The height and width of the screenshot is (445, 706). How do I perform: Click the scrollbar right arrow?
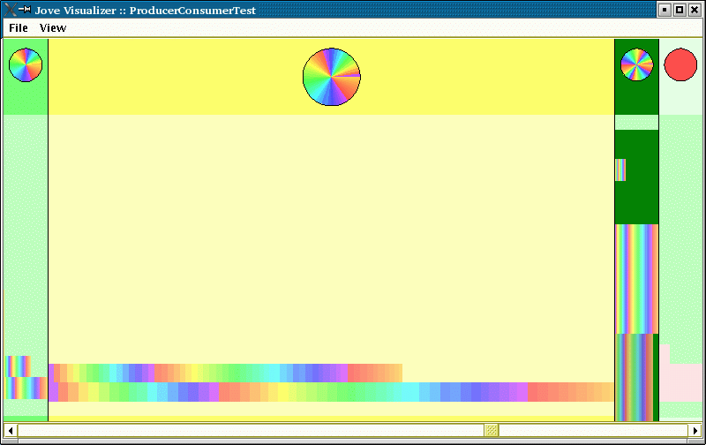(x=695, y=431)
